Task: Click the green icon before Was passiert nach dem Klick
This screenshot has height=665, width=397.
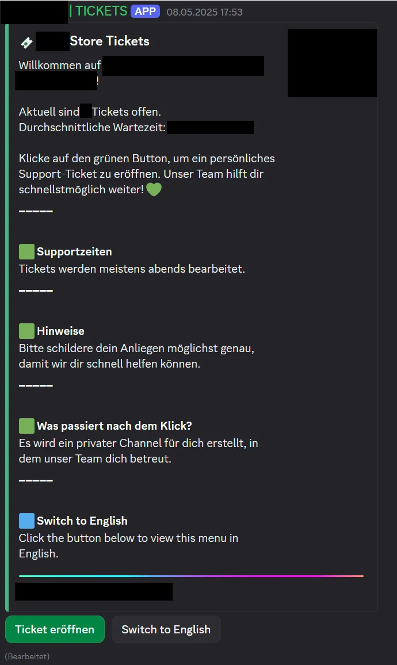Action: [26, 425]
